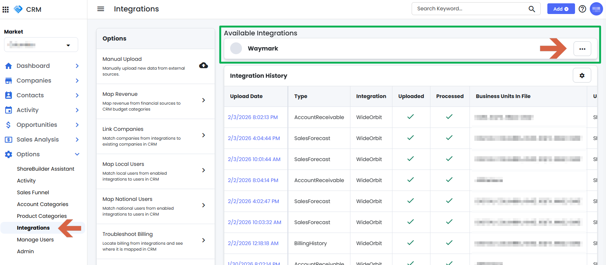Open Manage Users in the sidebar
This screenshot has height=265, width=606.
point(35,240)
